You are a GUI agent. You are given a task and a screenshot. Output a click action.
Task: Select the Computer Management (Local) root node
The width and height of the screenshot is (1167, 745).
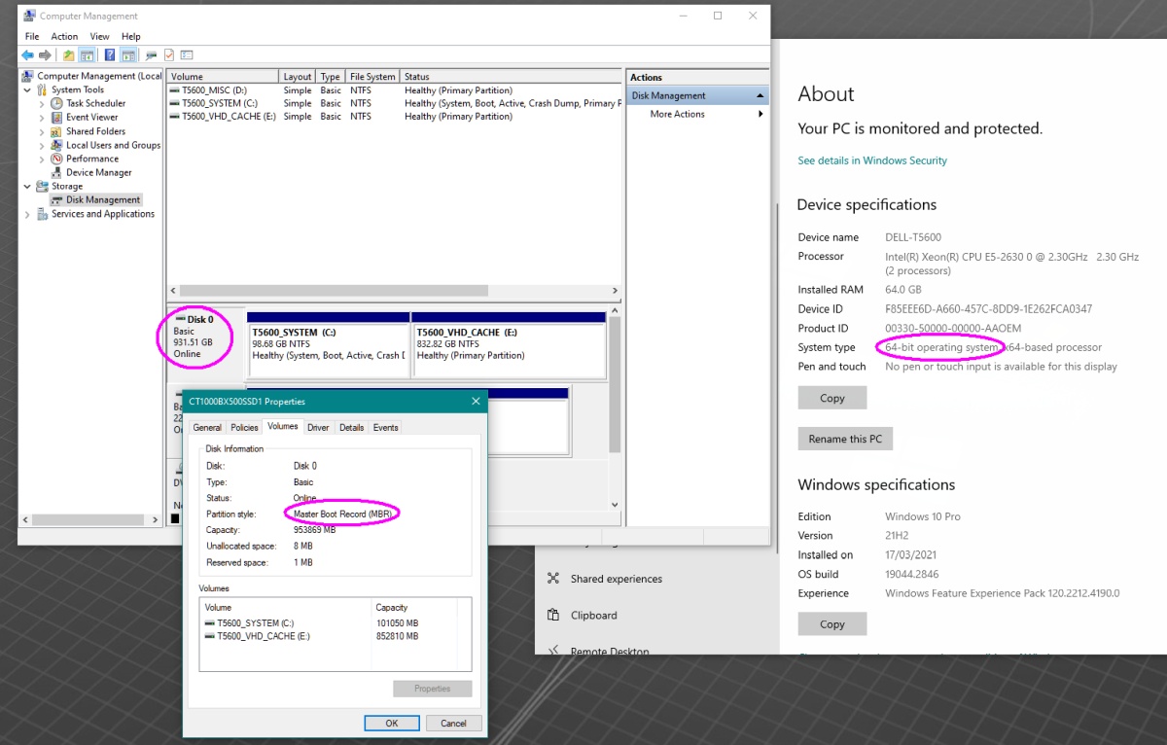point(99,76)
